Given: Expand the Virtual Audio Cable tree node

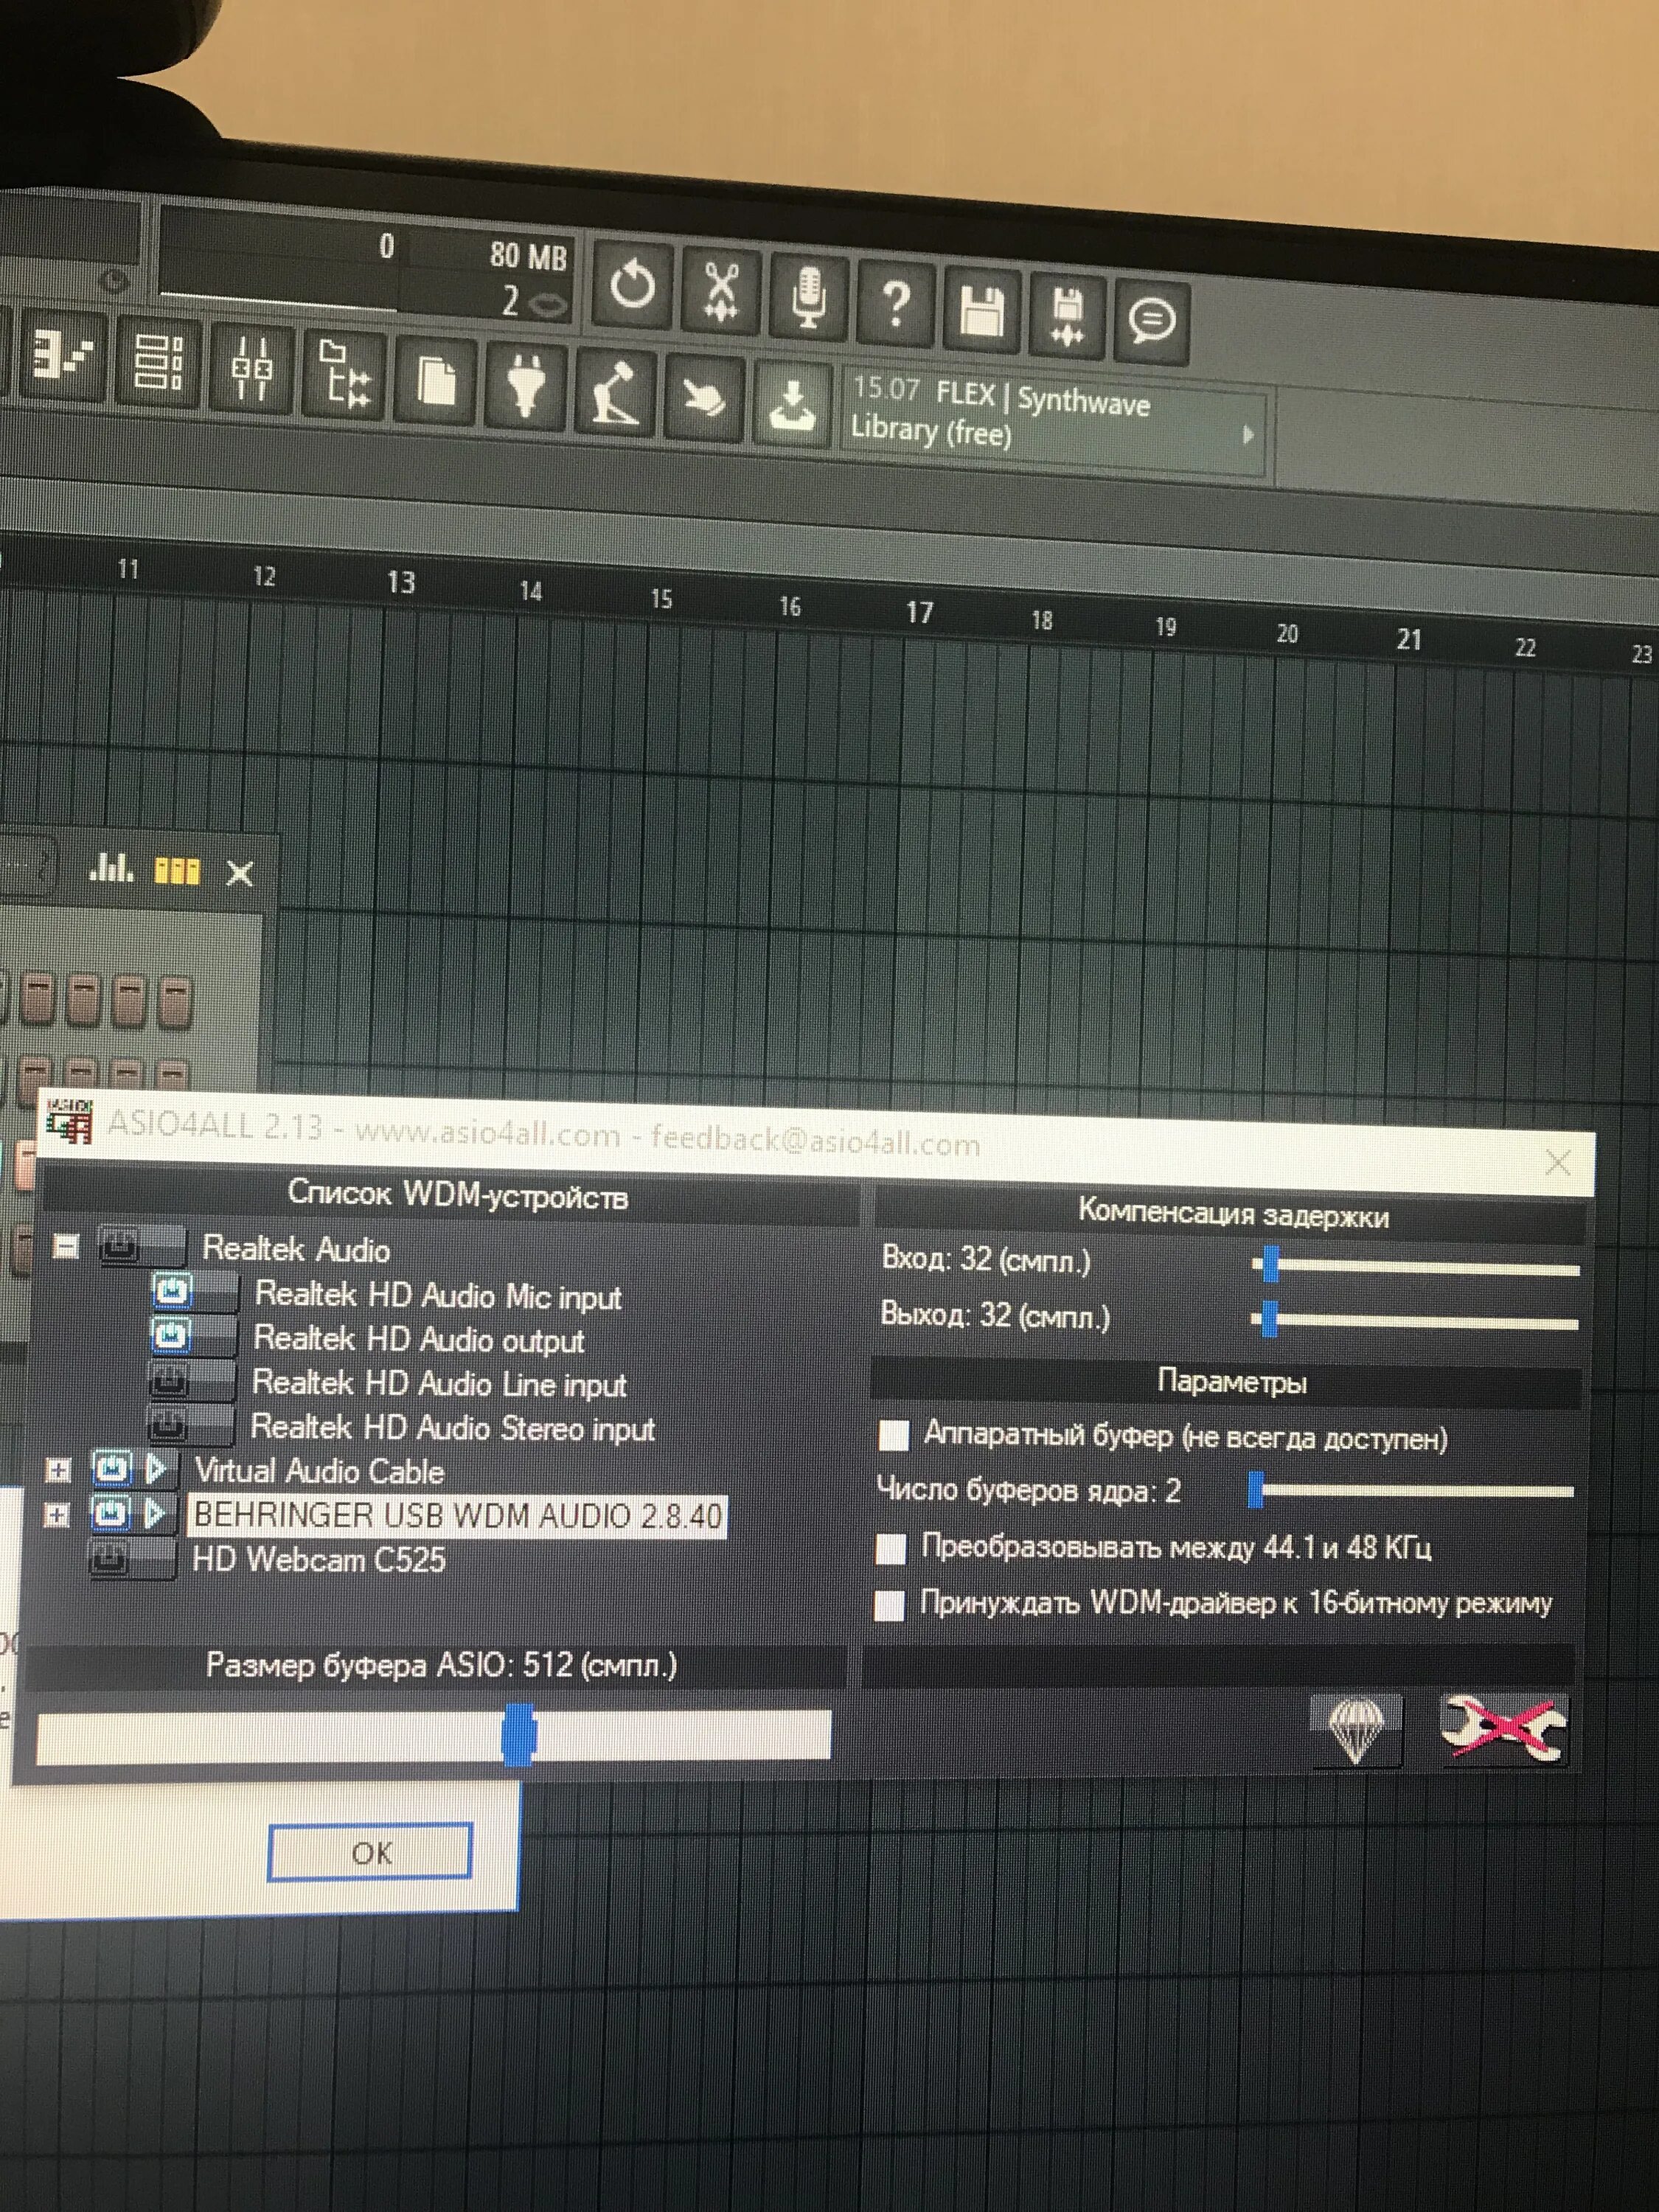Looking at the screenshot, I should click(59, 1470).
